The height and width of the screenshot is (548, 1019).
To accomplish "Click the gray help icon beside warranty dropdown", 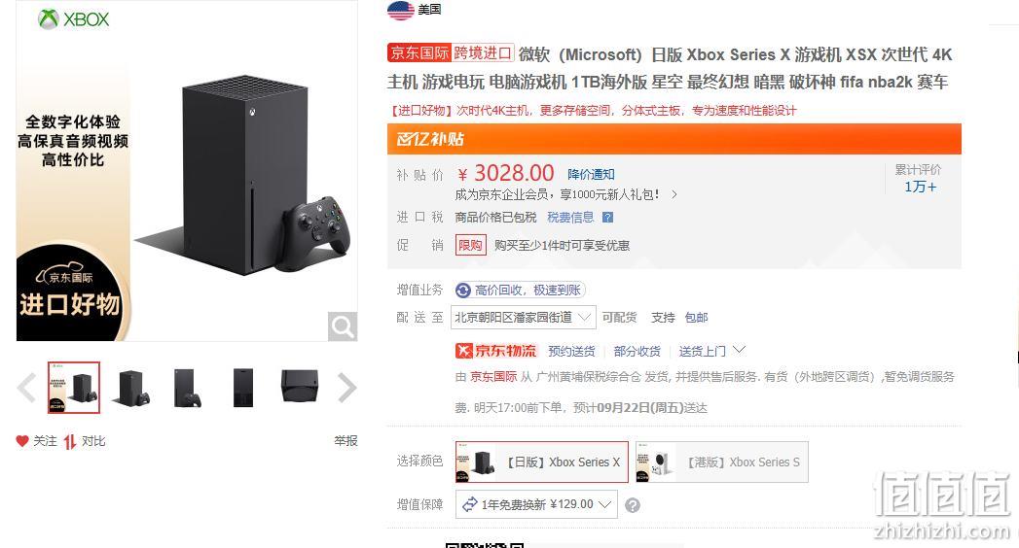I will click(633, 505).
